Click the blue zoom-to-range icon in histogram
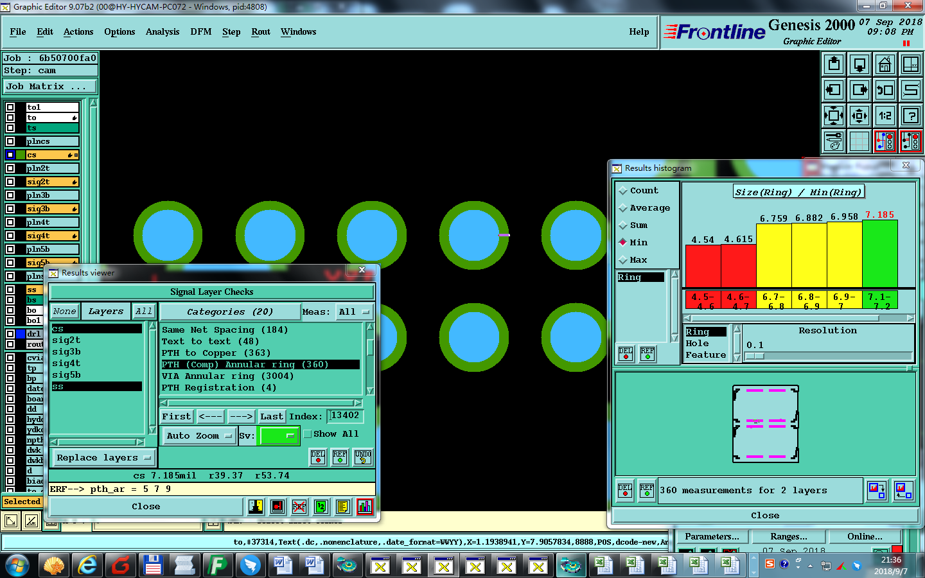The image size is (925, 578). 877,491
